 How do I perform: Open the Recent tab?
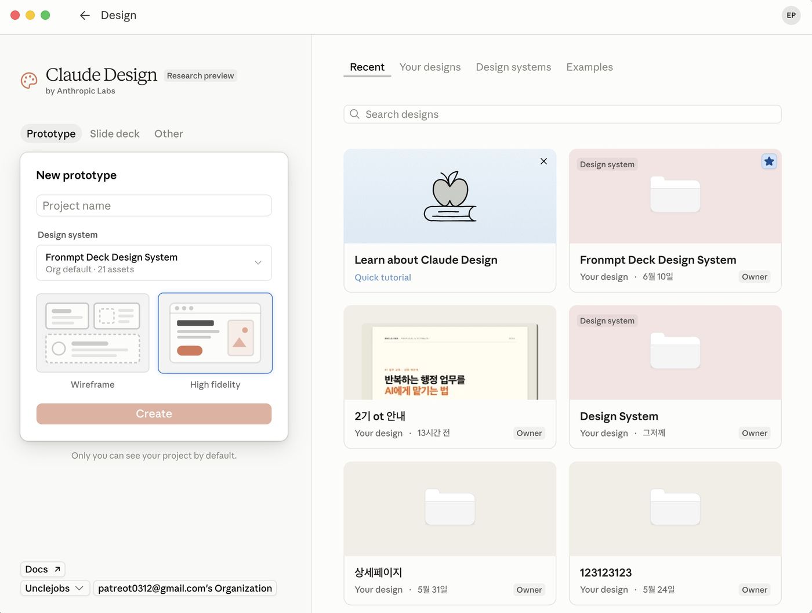367,67
